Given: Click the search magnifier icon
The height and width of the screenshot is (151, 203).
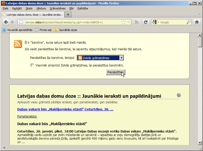Looking at the screenshot, I should [x=189, y=22].
